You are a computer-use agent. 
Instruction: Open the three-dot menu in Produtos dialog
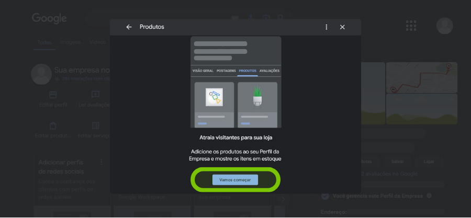(326, 27)
